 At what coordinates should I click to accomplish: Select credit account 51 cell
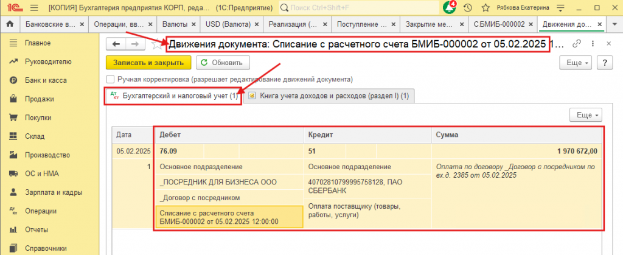pos(325,151)
